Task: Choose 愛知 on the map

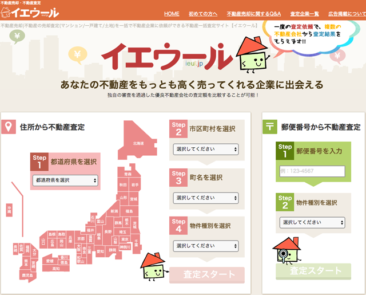Action: pyautogui.click(x=100, y=251)
